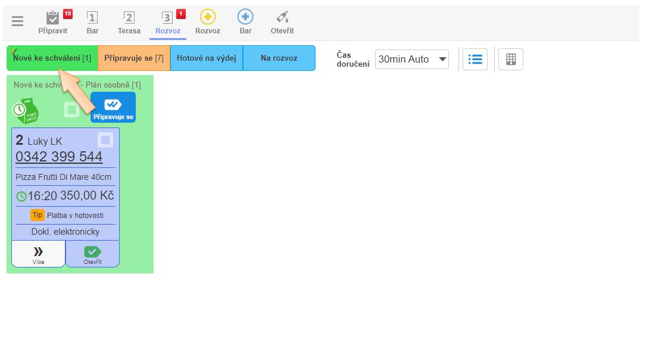
Task: Open the hamburger main menu
Action: tap(18, 21)
